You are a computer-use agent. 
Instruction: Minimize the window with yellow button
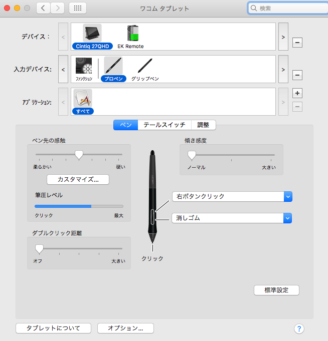coord(17,9)
